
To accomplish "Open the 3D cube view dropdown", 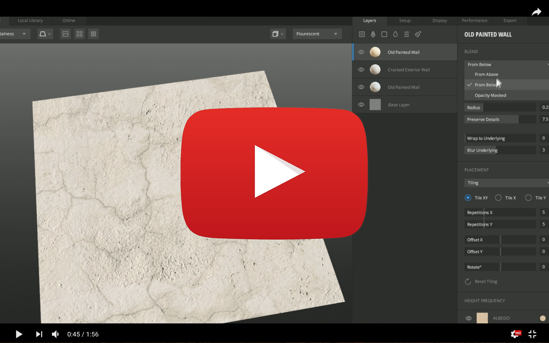I will pos(278,34).
